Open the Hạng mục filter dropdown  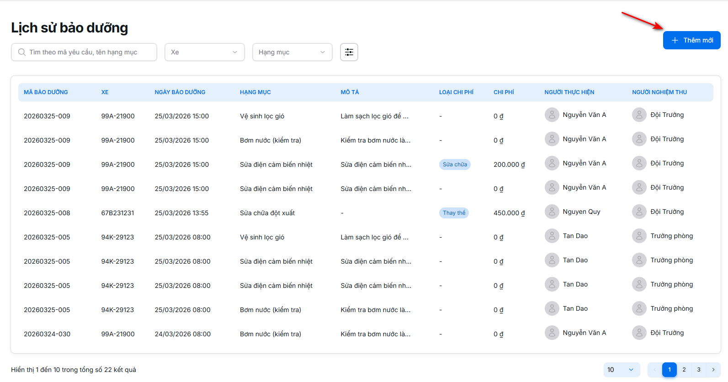tap(292, 52)
